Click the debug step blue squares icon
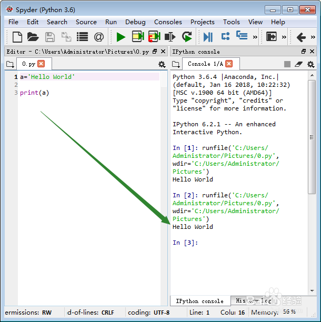Screen dimensions: 321x322 225,36
